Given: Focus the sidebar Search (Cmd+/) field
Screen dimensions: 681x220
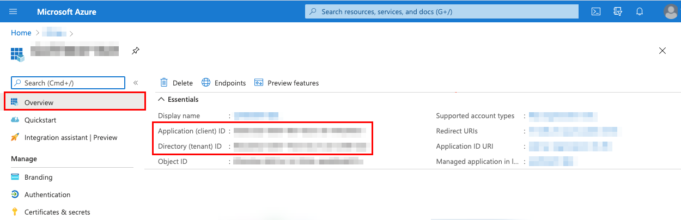Looking at the screenshot, I should [x=68, y=83].
